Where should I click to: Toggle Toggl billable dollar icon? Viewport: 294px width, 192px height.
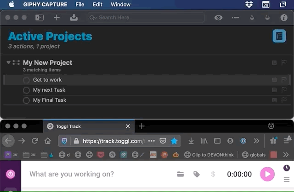(213, 174)
